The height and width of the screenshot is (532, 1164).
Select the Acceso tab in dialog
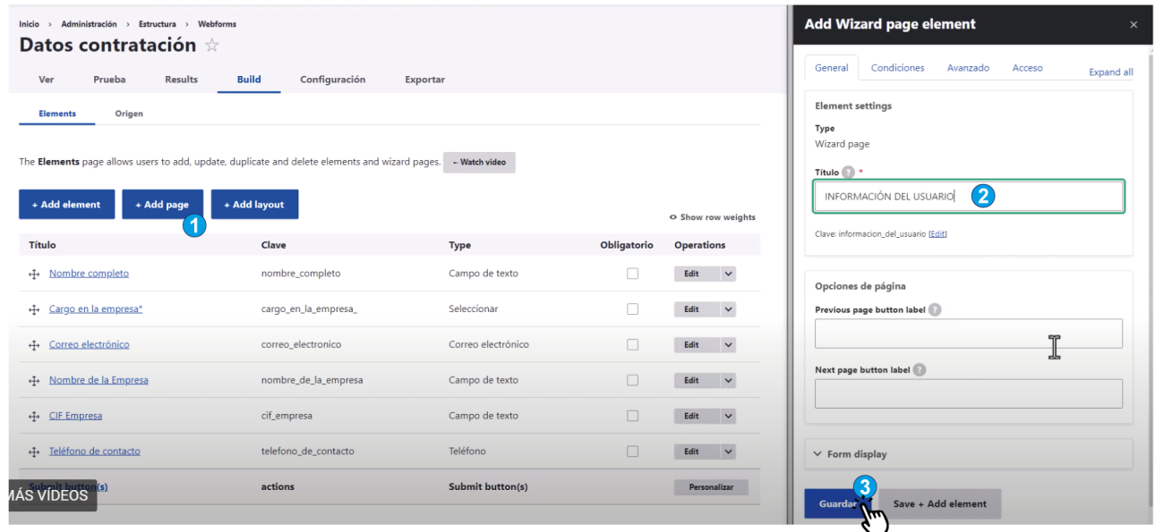point(1027,68)
